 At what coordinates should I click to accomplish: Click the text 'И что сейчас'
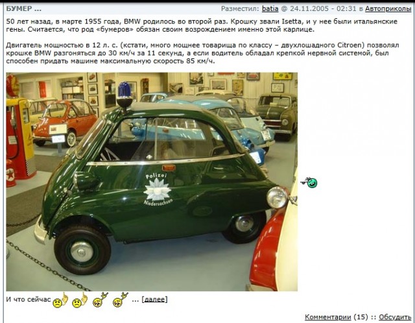coord(29,300)
